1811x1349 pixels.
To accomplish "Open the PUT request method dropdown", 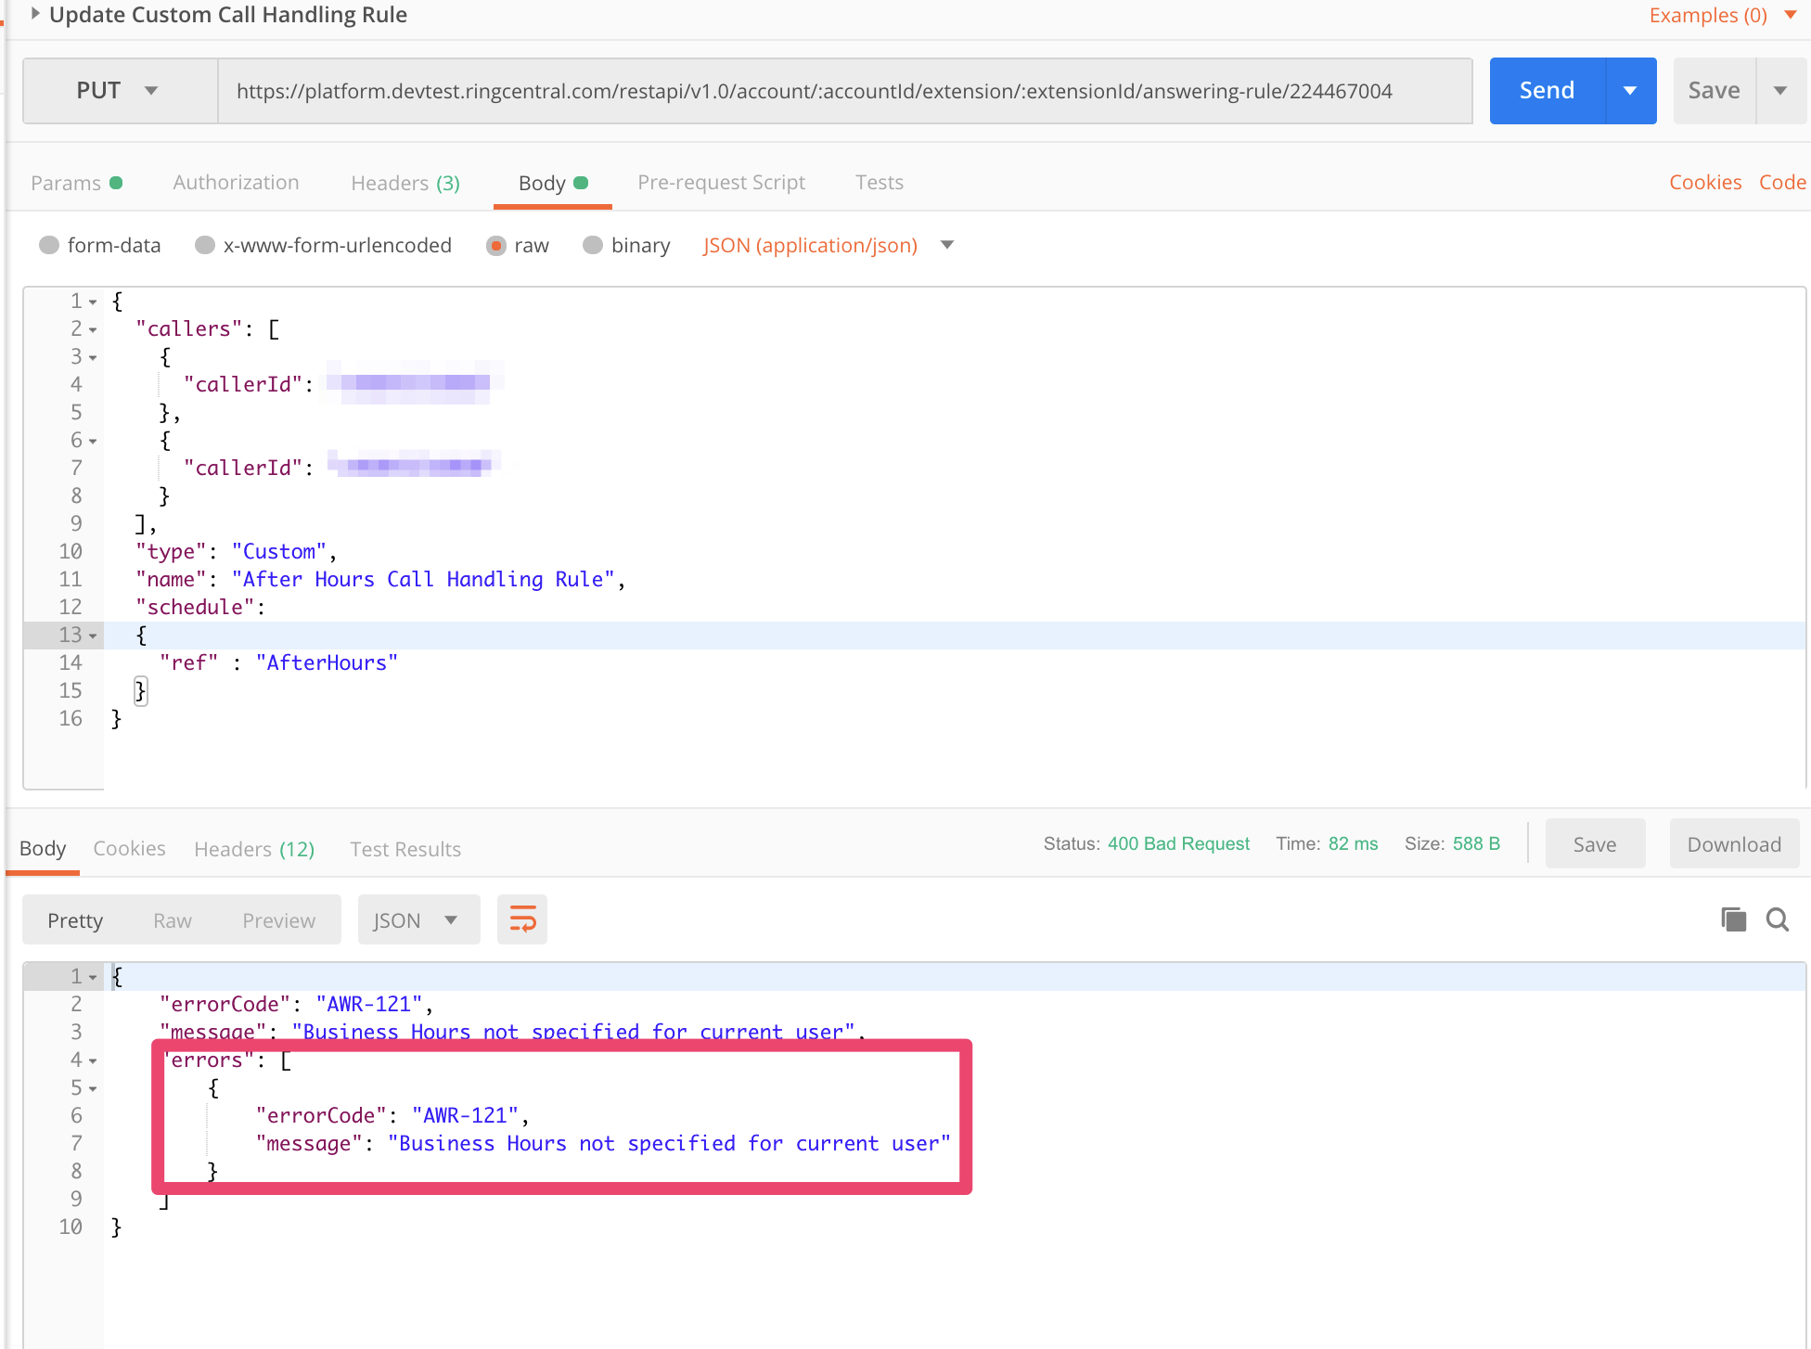I will tap(151, 90).
